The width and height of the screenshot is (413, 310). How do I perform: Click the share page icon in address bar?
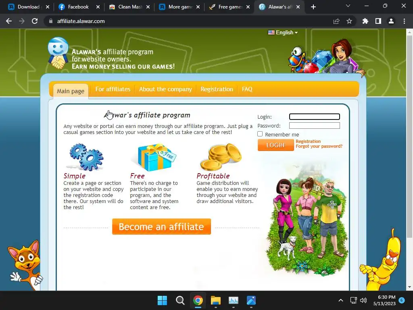(x=336, y=21)
